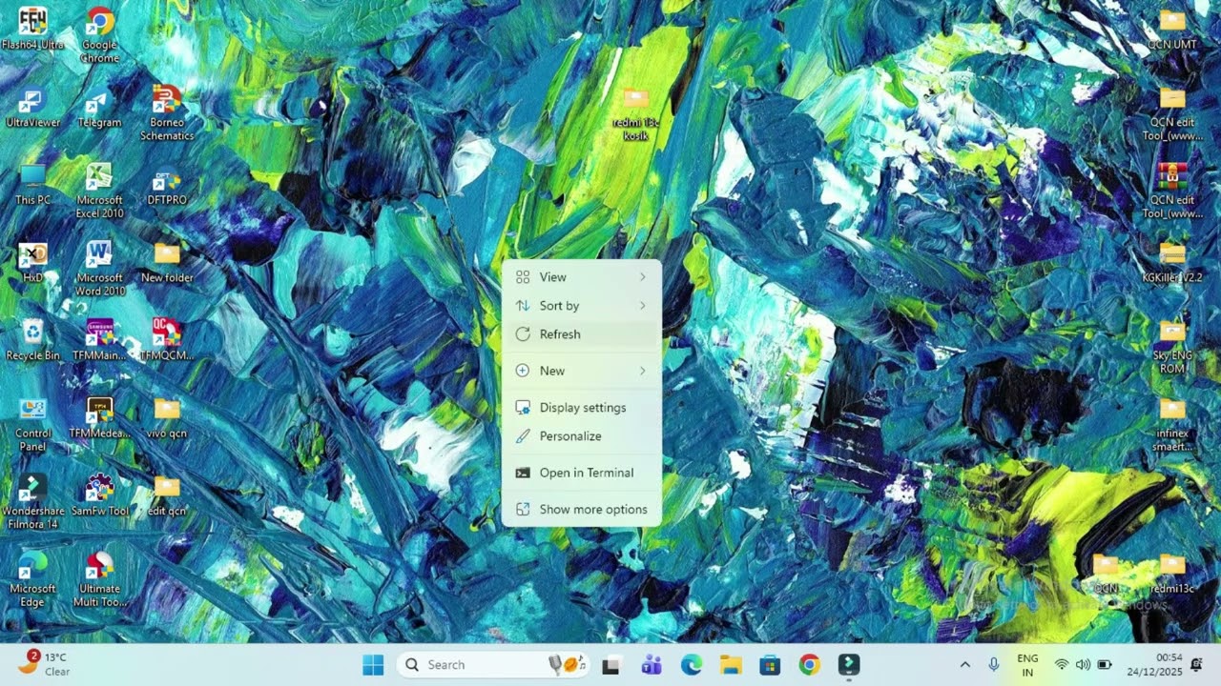This screenshot has height=686, width=1221.
Task: Open the weather widget on the taskbar
Action: (45, 664)
